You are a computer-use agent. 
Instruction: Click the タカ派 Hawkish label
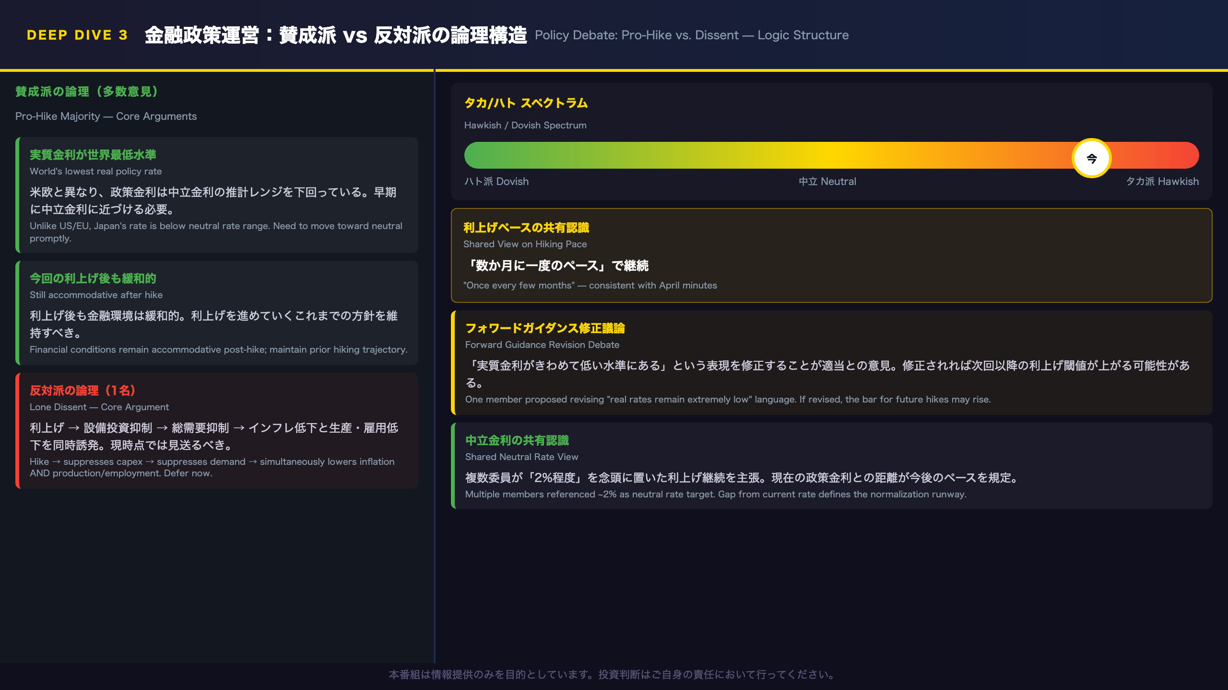[x=1162, y=182]
